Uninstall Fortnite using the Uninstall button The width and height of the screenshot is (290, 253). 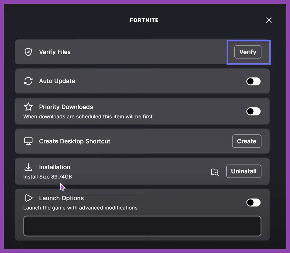(x=244, y=171)
